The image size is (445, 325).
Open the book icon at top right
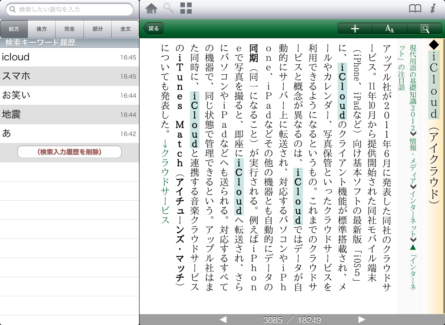415,8
